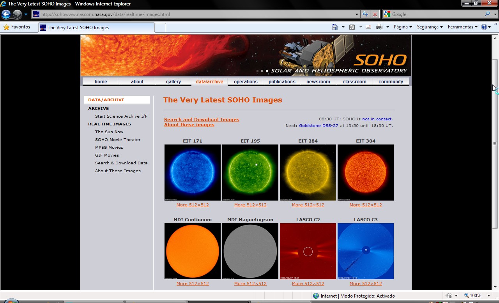
Task: Click the Search and Download Images link
Action: pos(202,120)
